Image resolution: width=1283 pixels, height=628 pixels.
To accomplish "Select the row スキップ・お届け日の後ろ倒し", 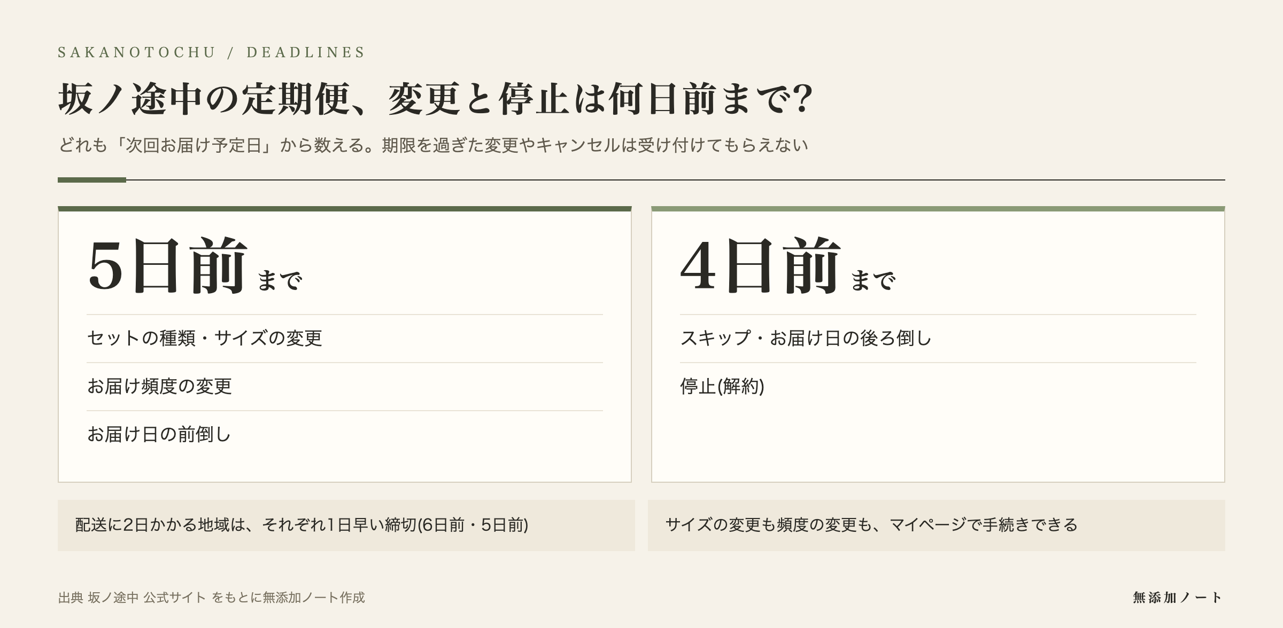I will pos(938,339).
